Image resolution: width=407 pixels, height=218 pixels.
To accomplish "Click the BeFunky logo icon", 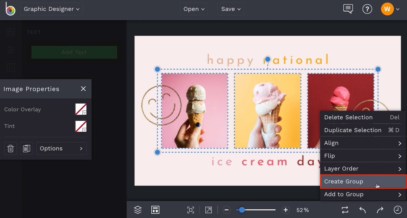I will [x=10, y=9].
